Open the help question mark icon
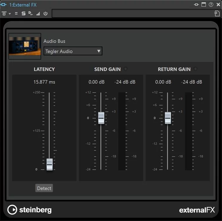Viewport: 222px width, 221px height. click(211, 5)
